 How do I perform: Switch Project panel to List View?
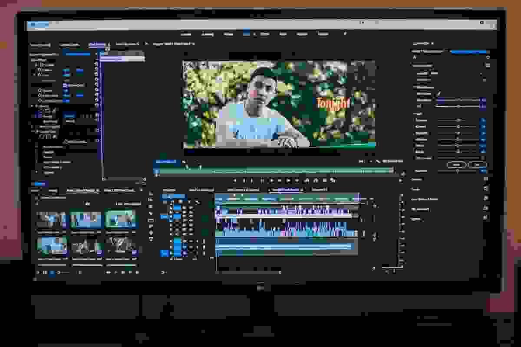point(45,272)
